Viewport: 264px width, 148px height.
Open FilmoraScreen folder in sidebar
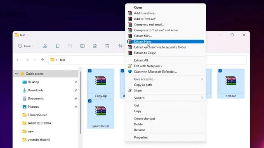pyautogui.click(x=38, y=115)
